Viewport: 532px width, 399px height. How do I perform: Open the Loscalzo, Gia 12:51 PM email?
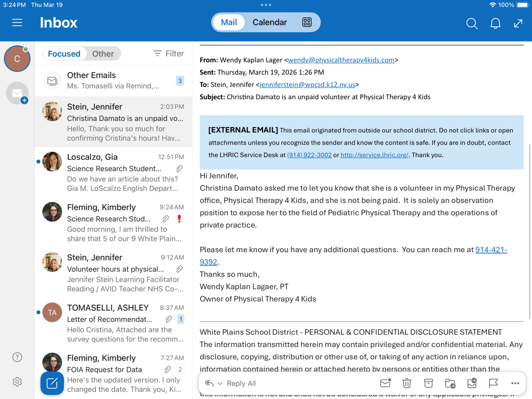point(113,172)
